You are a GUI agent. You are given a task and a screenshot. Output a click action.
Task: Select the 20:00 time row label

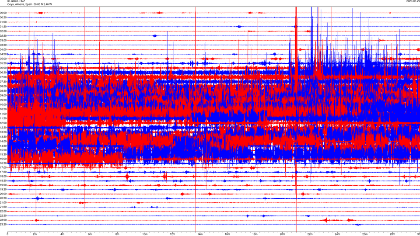(x=3, y=194)
